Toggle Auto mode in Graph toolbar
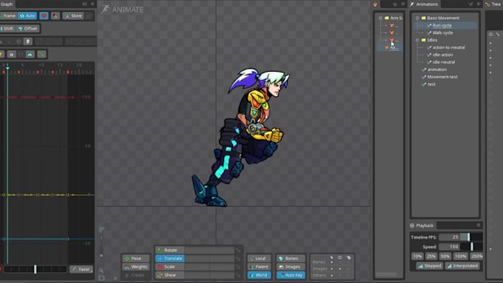 (x=27, y=16)
